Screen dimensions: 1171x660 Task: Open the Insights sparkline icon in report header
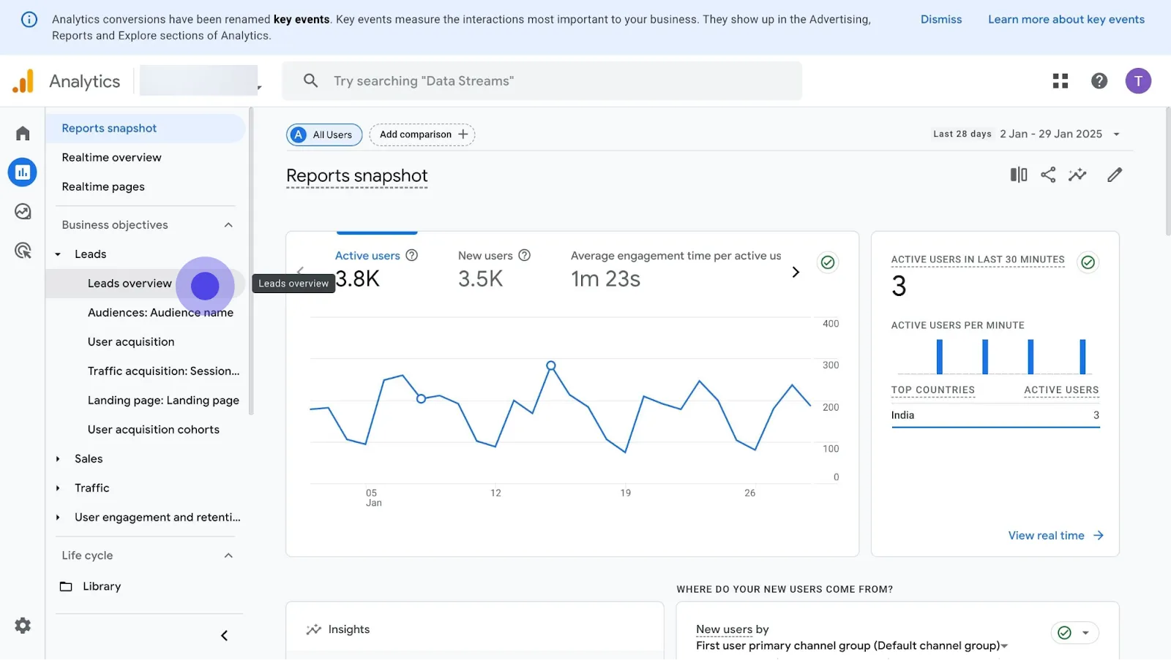[1077, 175]
